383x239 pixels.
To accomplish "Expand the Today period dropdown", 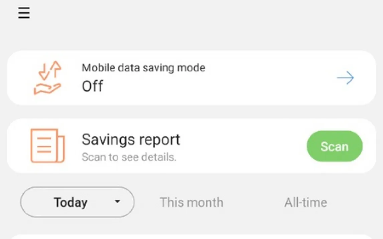I will [x=77, y=202].
